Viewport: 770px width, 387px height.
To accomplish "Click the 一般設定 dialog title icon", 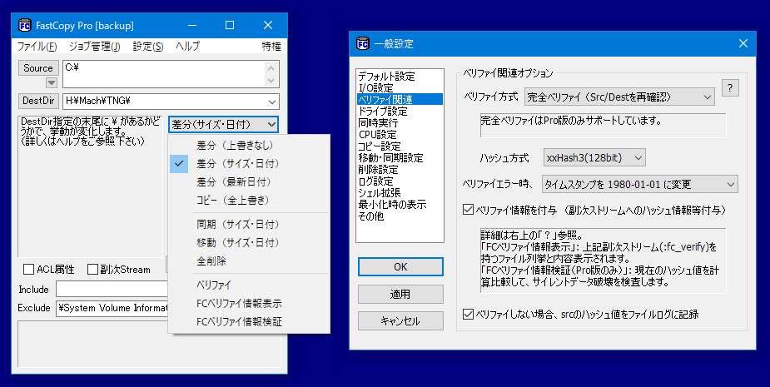I will coord(362,44).
